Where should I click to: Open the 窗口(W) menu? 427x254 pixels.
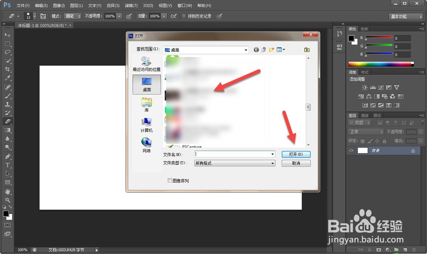coord(184,6)
